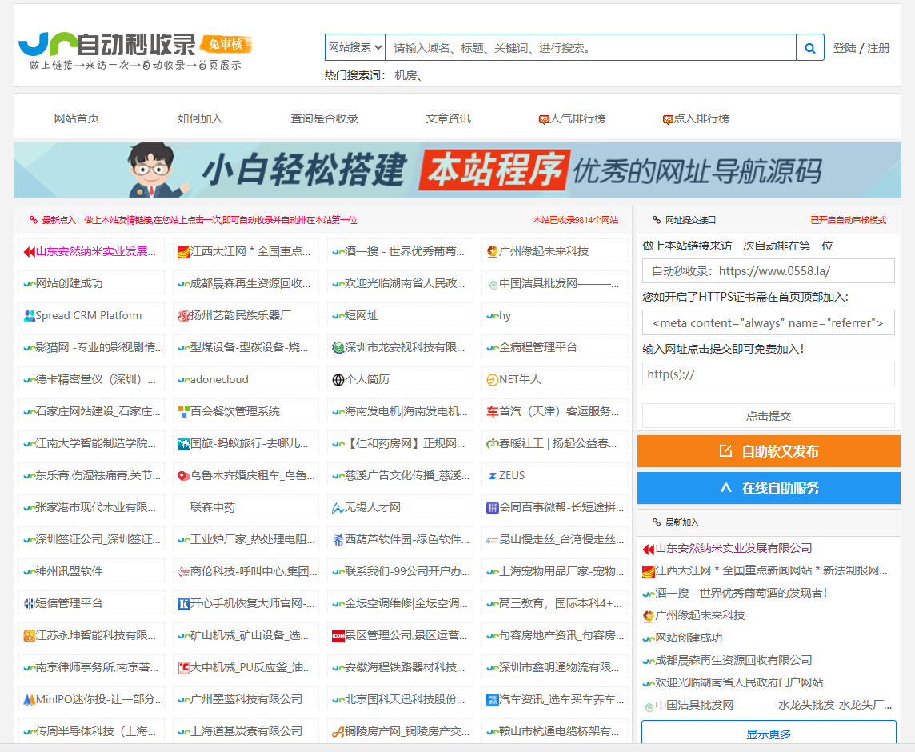This screenshot has width=915, height=752.
Task: Click the orange 自助软文发布 button
Action: coord(769,451)
